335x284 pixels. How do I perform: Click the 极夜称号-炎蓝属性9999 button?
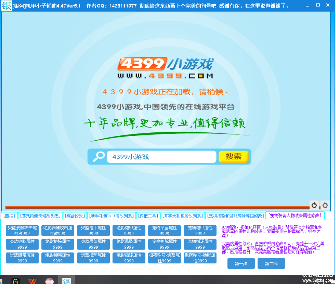164,258
